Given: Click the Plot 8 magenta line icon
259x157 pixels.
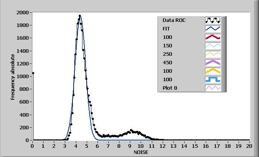Looking at the screenshot, I should (212, 88).
